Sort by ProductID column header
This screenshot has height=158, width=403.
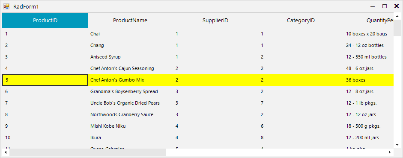click(45, 20)
